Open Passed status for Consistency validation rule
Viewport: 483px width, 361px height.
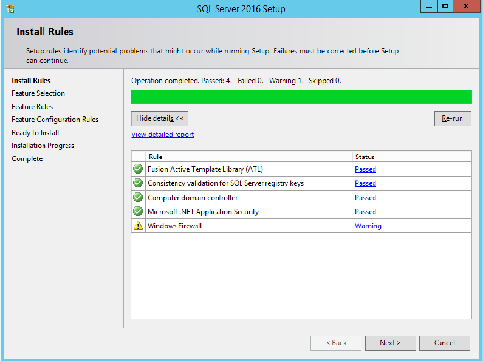click(x=365, y=183)
